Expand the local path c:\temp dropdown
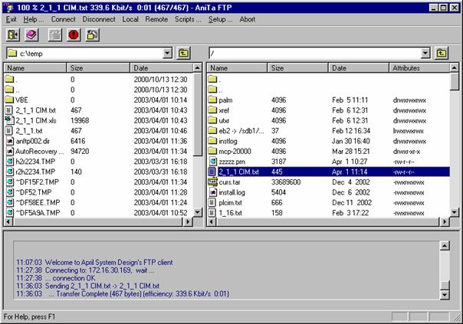The image size is (463, 324). (168, 53)
